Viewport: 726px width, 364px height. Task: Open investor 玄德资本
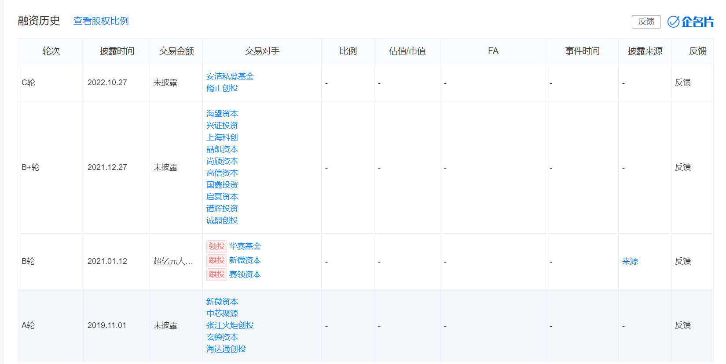point(222,337)
